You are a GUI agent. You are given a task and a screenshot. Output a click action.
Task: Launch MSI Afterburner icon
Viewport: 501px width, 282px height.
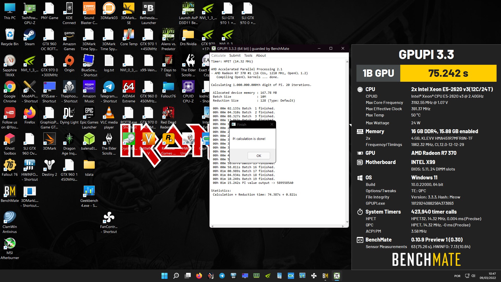tap(10, 249)
